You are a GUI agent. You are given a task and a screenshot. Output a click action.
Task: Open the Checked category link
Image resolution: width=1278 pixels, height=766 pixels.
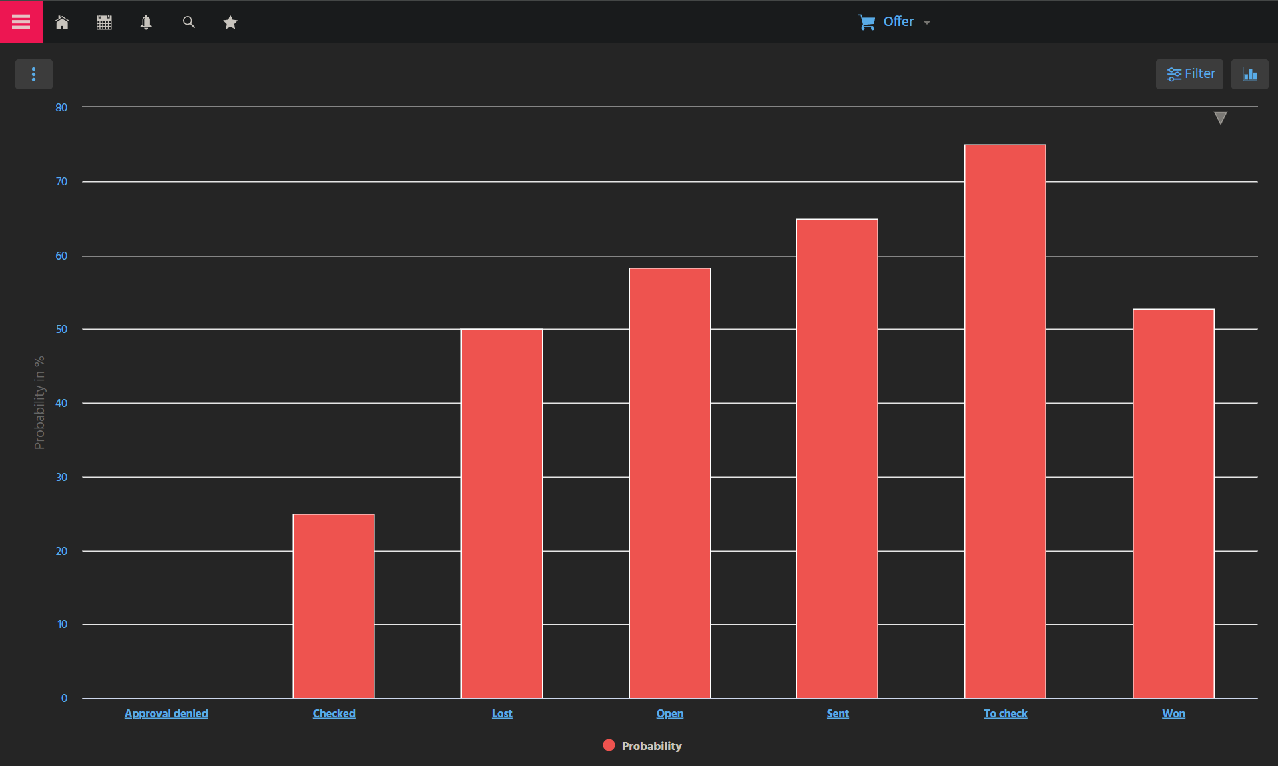click(334, 713)
